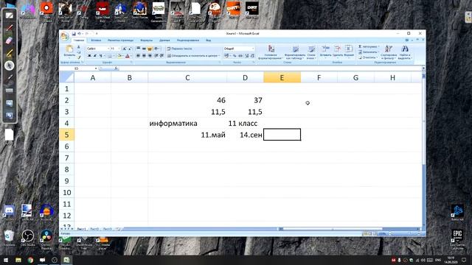This screenshot has width=472, height=265.
Task: Align cell content to the top
Action: [138, 49]
